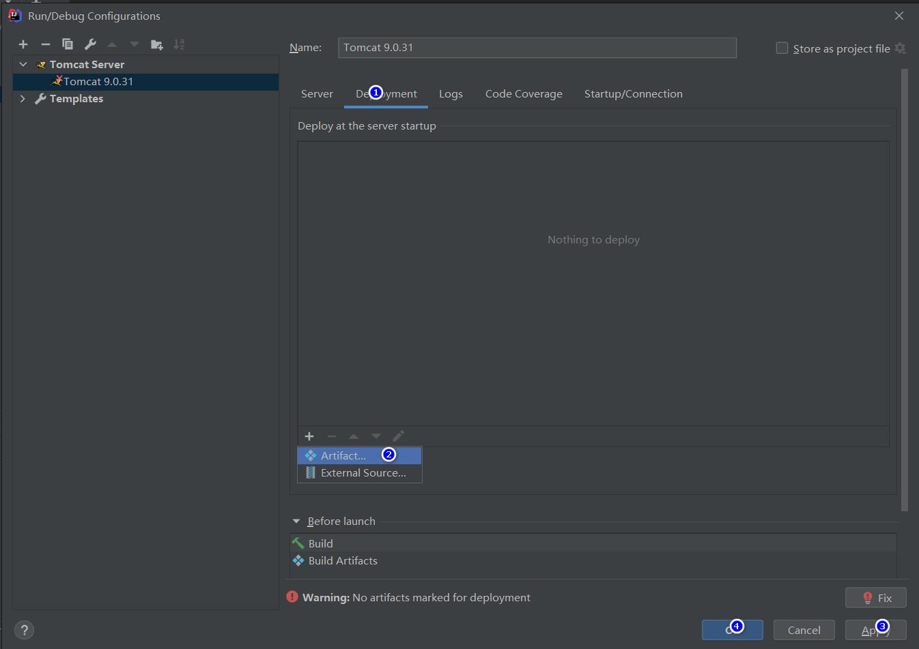Enable Store as project file
Image resolution: width=919 pixels, height=649 pixels.
[x=782, y=48]
